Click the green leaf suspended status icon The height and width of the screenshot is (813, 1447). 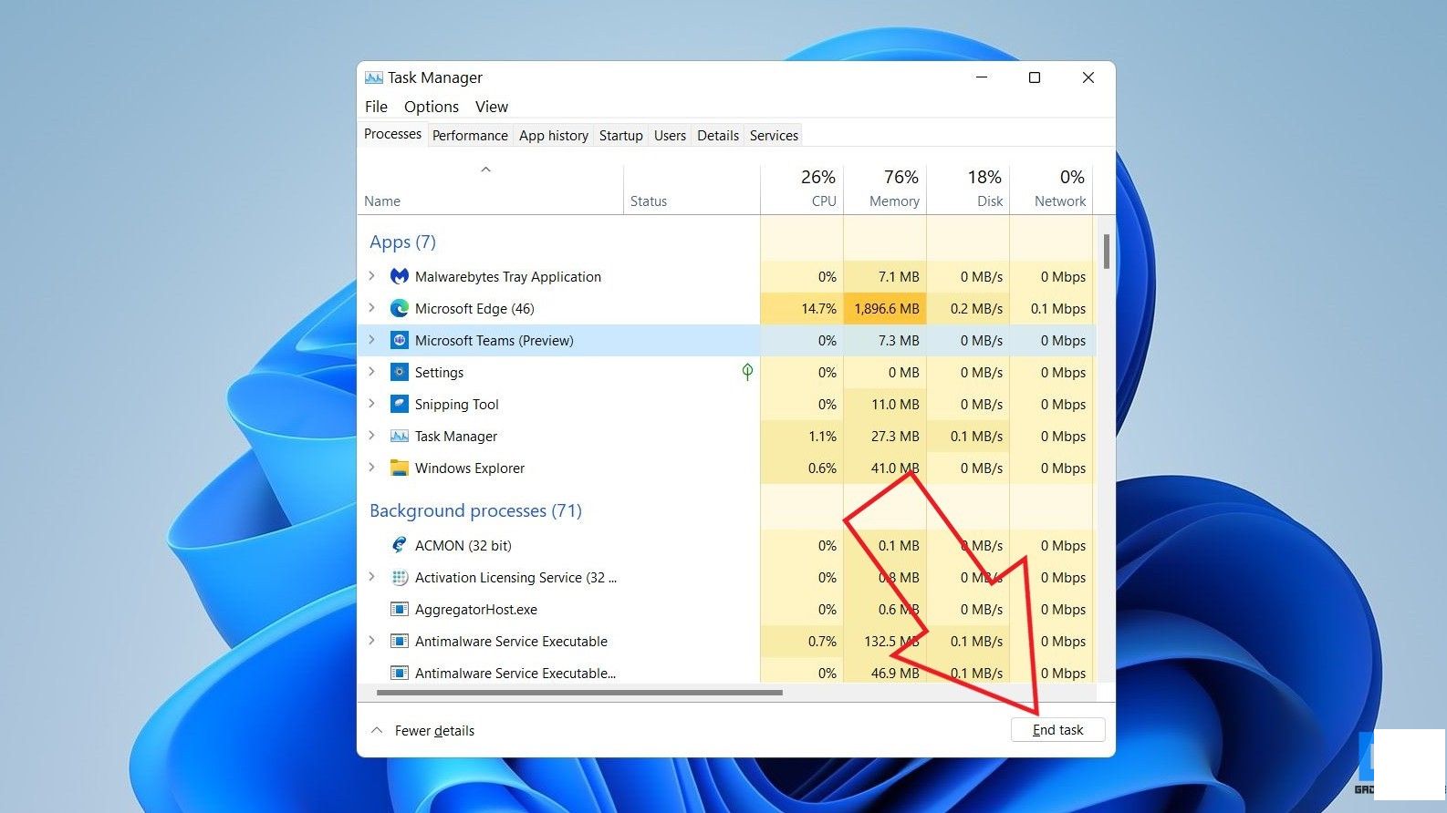[747, 371]
